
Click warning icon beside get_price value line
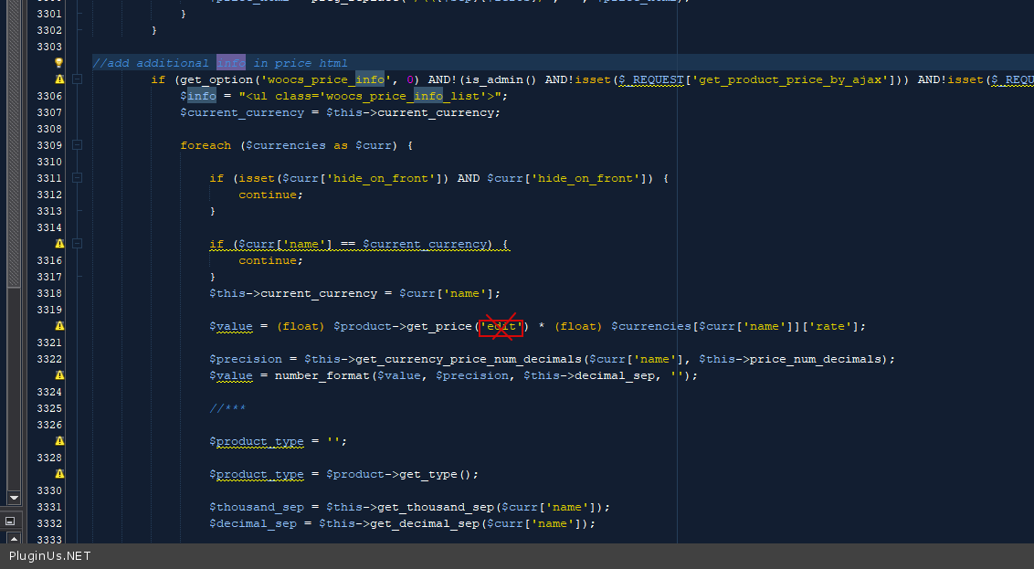coord(59,326)
